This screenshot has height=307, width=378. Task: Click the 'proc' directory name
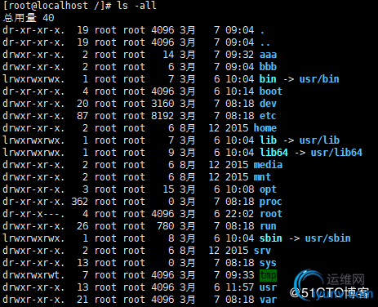click(271, 202)
